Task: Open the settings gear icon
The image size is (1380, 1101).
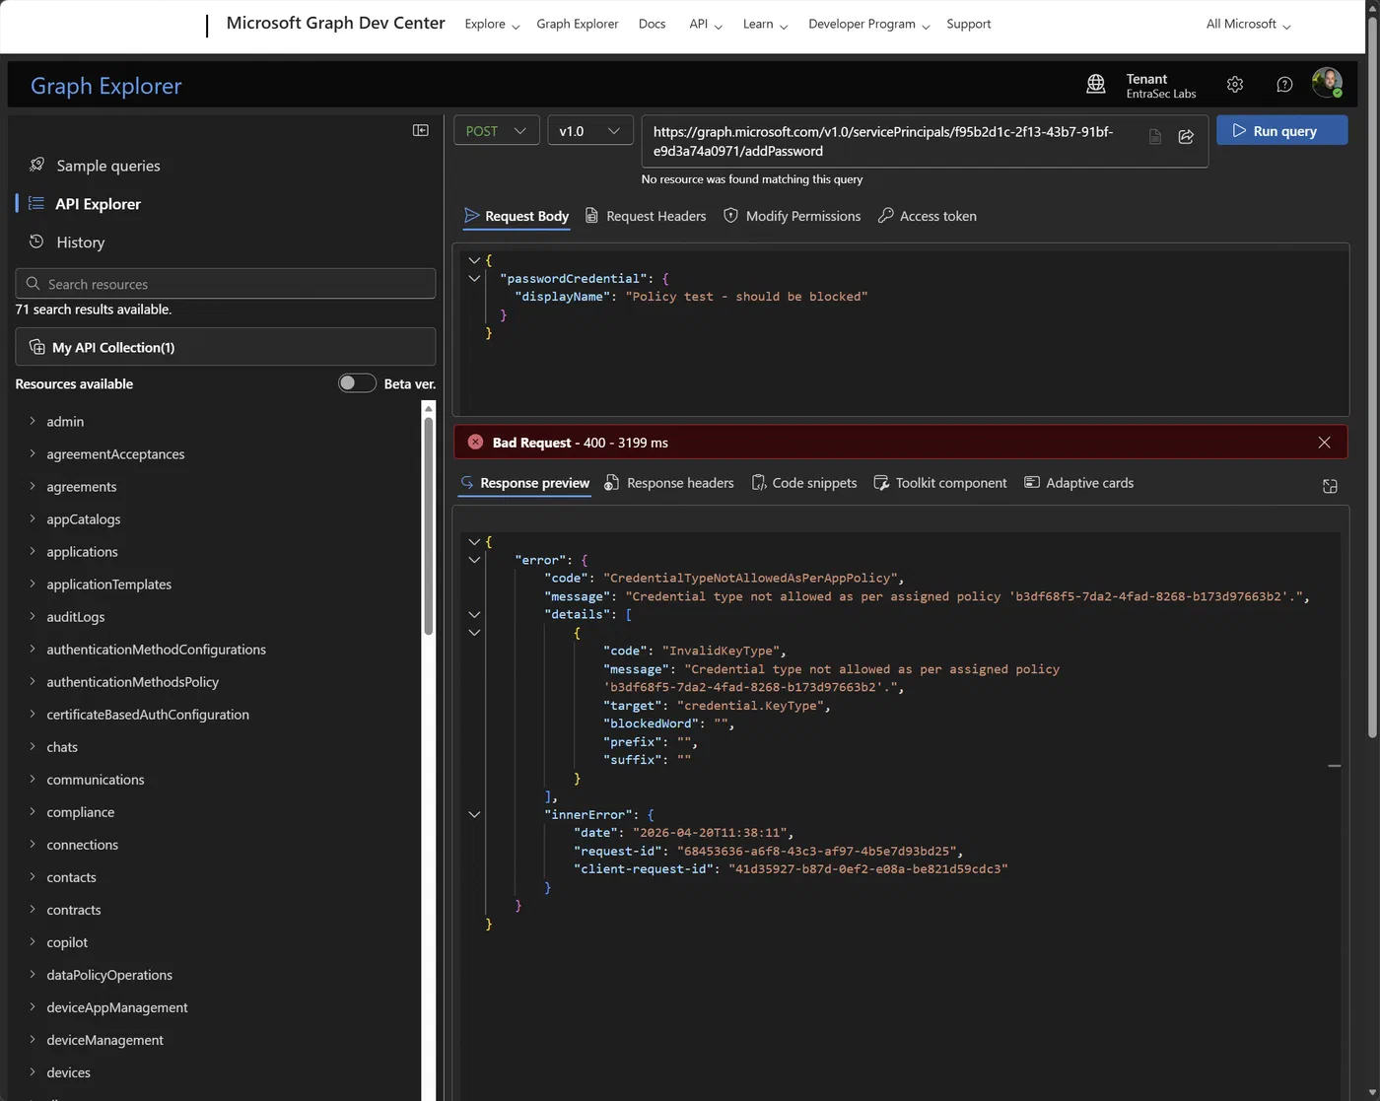Action: point(1235,85)
